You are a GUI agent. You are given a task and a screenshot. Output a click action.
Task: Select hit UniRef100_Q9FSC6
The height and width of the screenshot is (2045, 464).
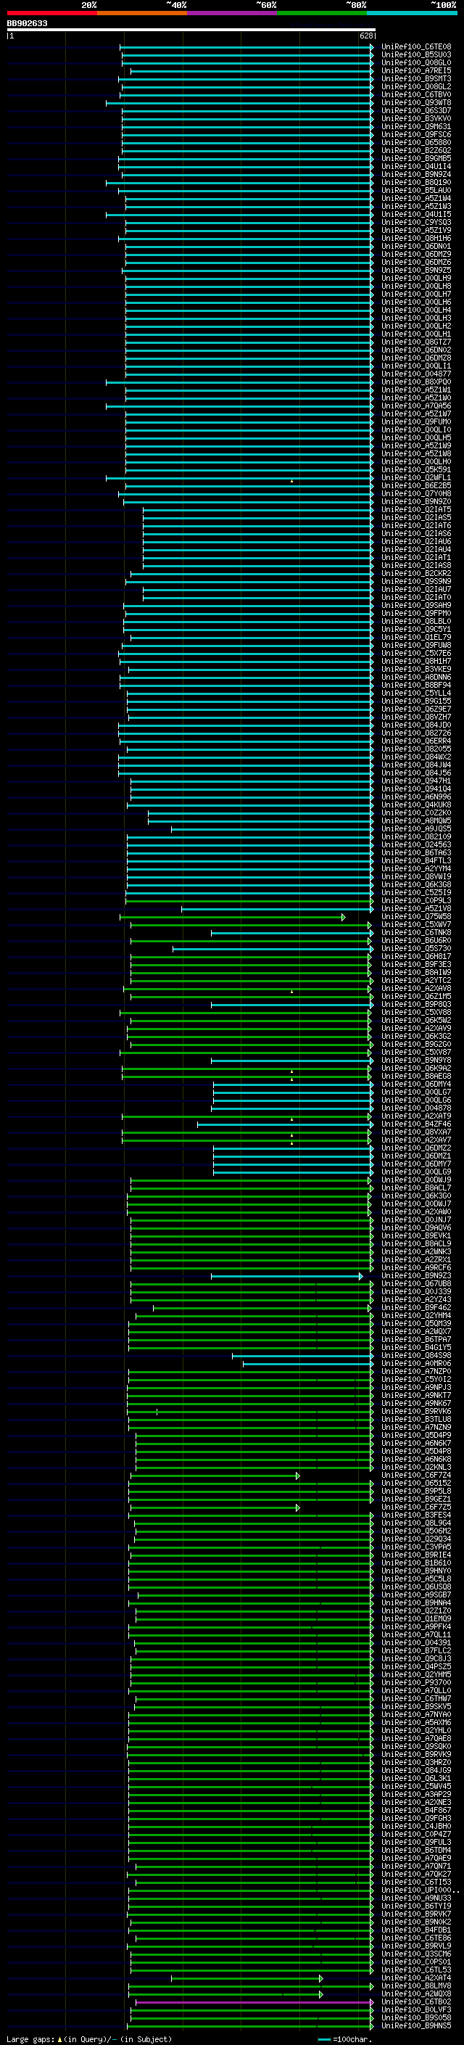(416, 134)
